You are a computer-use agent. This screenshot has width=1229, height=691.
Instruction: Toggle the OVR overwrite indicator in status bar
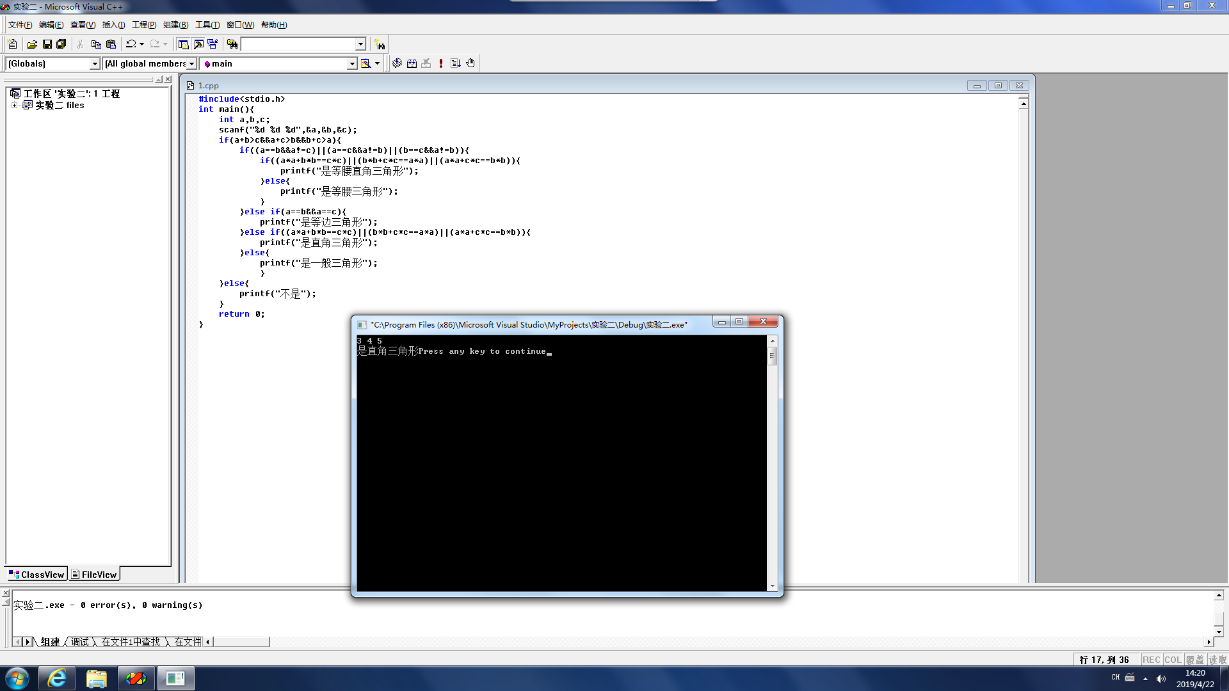pos(1194,660)
